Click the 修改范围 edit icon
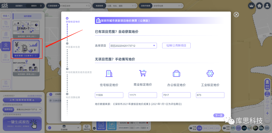The image size is (272, 133). click(x=101, y=125)
